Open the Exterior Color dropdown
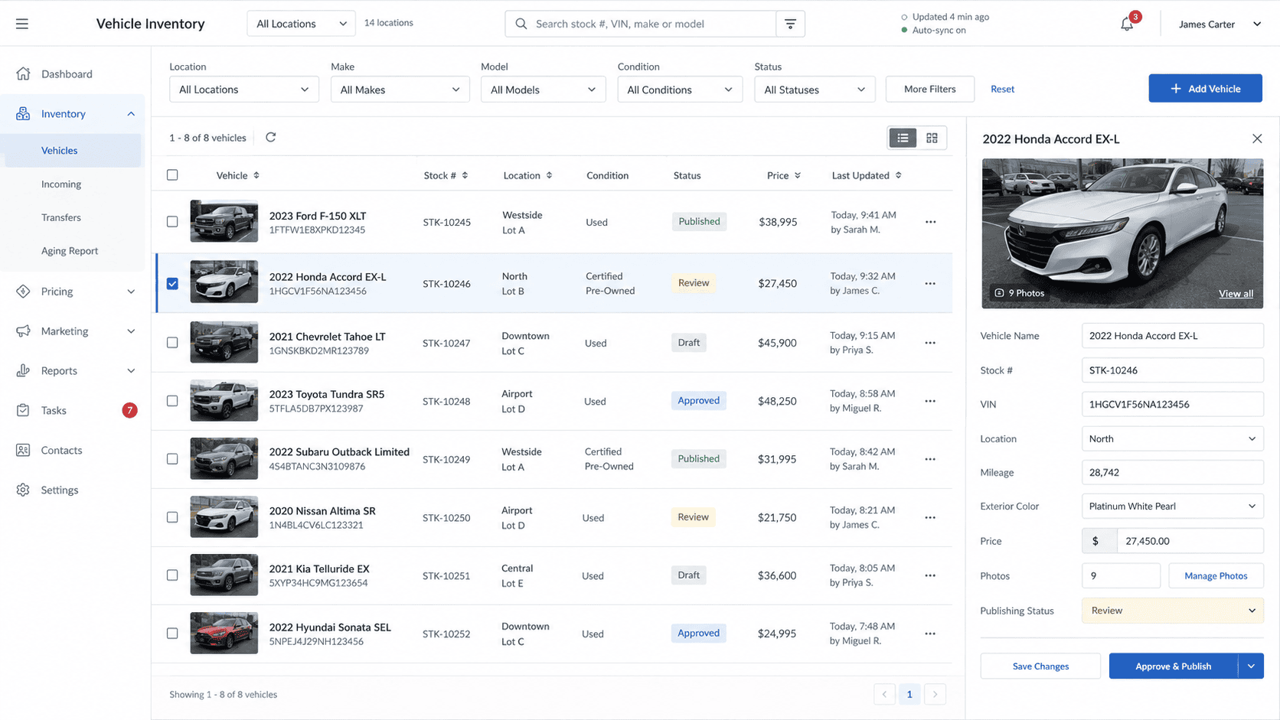This screenshot has height=720, width=1280. pyautogui.click(x=1172, y=507)
